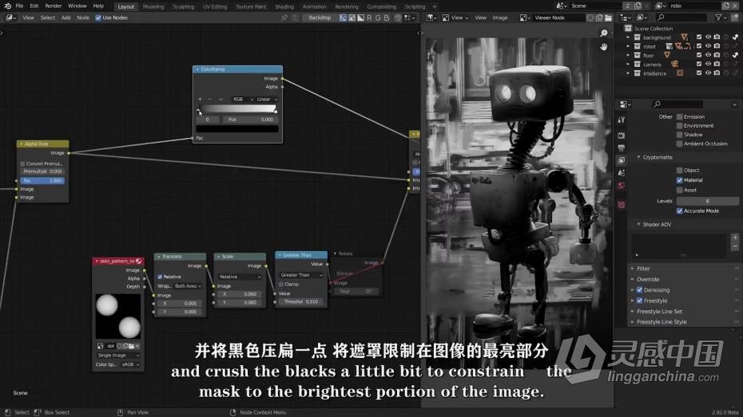Click the zoom magnifier in image viewer

pos(604,33)
